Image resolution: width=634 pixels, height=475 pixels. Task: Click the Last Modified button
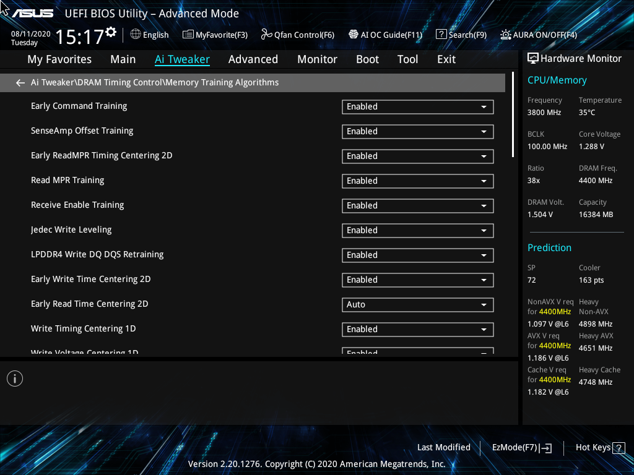(444, 447)
